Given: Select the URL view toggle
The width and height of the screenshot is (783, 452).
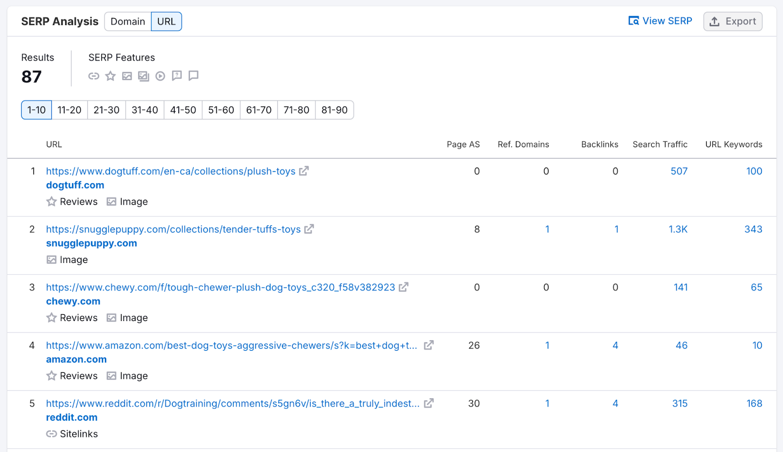Looking at the screenshot, I should pos(166,22).
